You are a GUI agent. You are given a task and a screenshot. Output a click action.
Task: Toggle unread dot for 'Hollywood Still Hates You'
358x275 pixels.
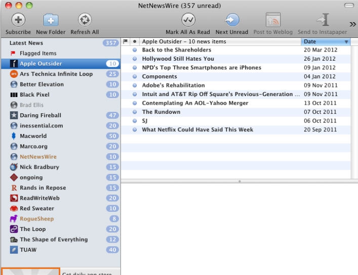pos(135,59)
